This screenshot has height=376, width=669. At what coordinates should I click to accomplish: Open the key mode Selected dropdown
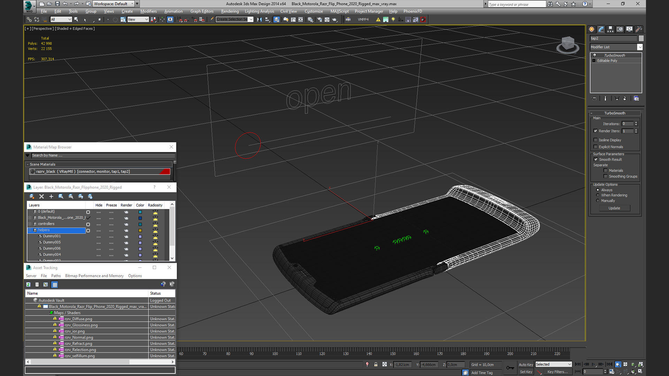(554, 365)
